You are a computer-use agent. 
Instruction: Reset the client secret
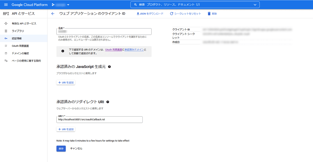pos(185,14)
